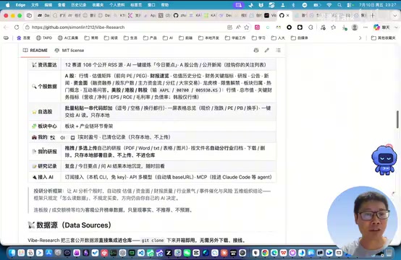The image size is (401, 260).
Task: Reload the GitHub page
Action: (17, 27)
